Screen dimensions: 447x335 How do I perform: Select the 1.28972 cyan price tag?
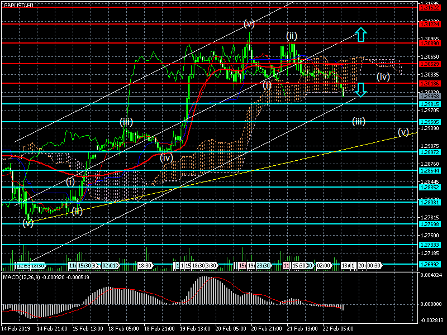(430, 152)
